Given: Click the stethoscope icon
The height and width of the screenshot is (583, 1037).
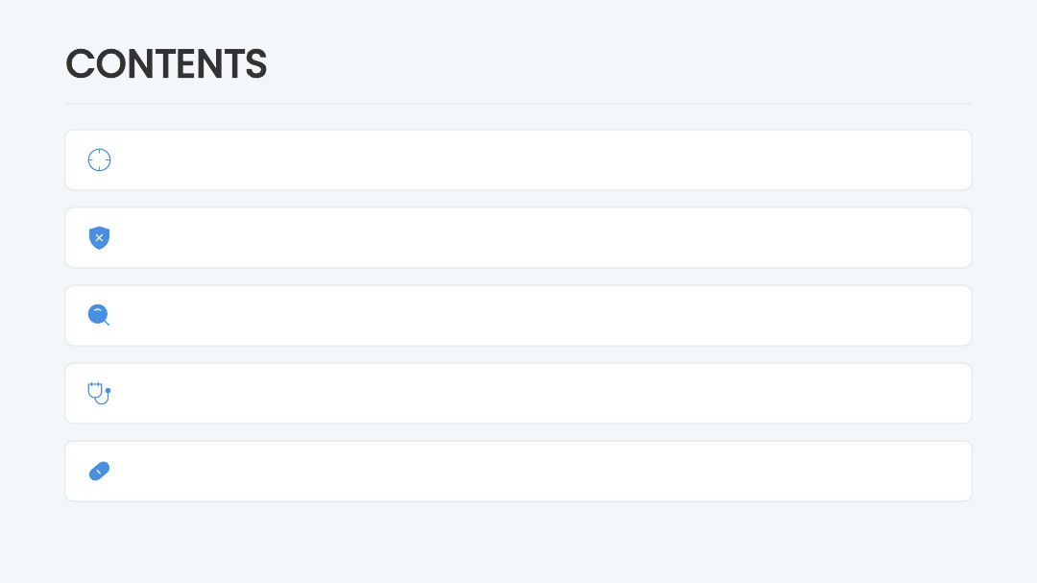Looking at the screenshot, I should (x=99, y=393).
